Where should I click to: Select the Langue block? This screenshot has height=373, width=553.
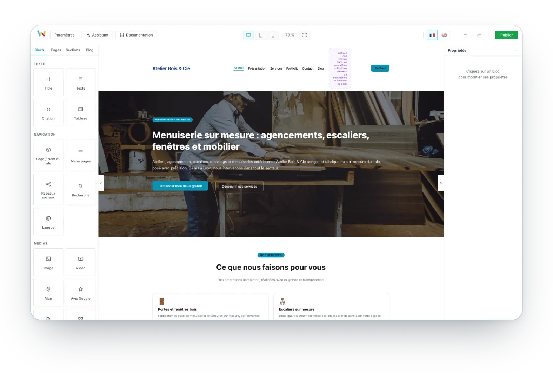48,222
